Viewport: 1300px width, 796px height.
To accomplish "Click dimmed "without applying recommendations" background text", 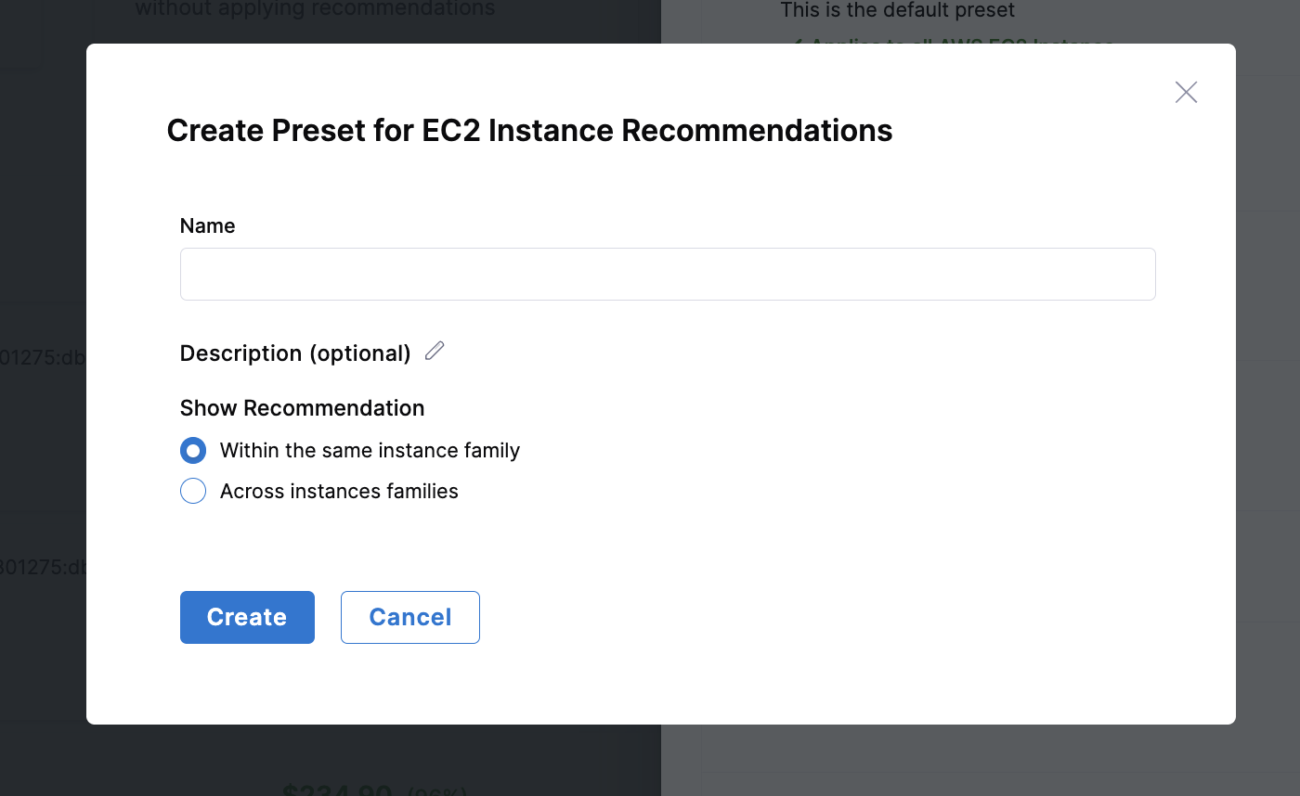I will click(315, 9).
